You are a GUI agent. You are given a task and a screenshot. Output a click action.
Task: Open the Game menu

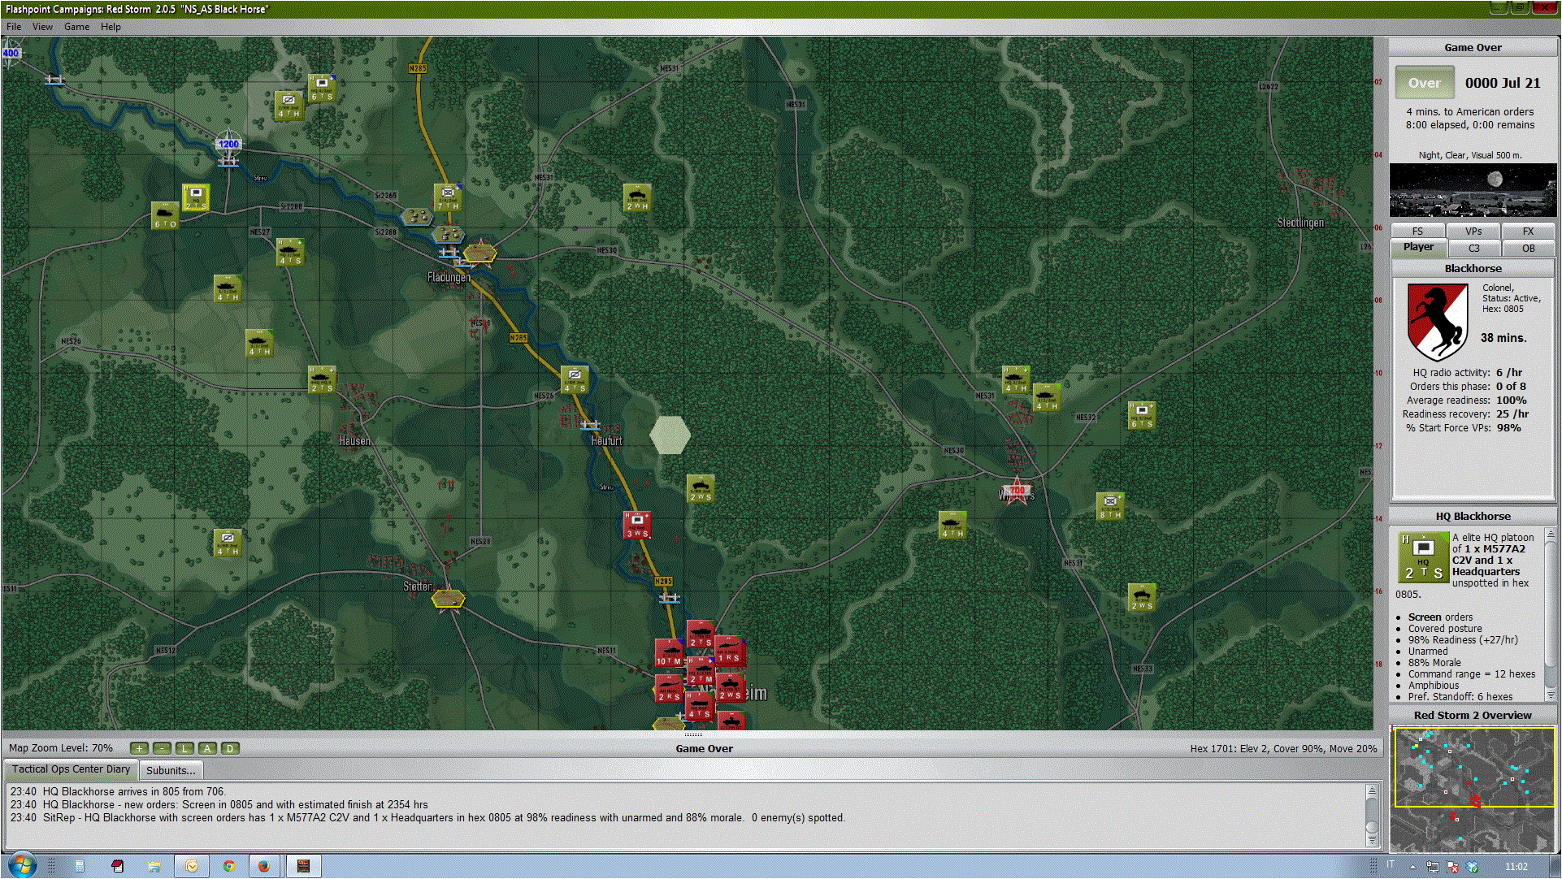tap(76, 27)
